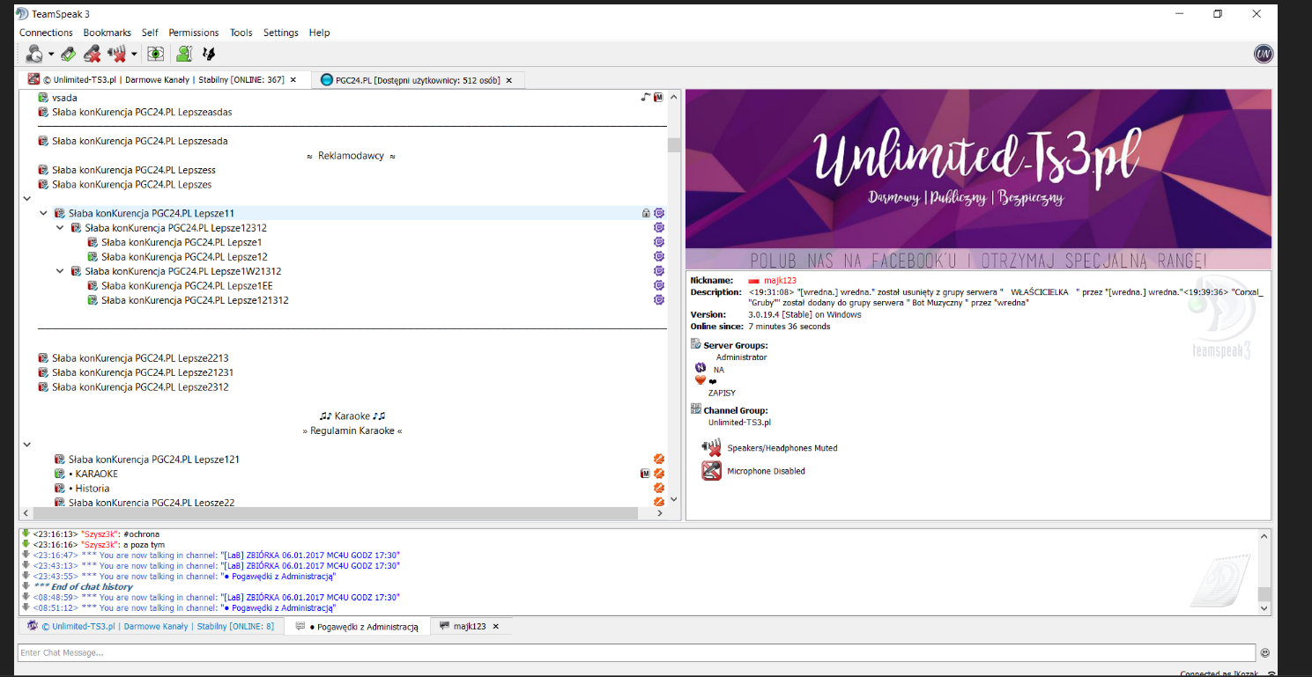Open the Settings menu
The width and height of the screenshot is (1312, 677).
(x=281, y=33)
